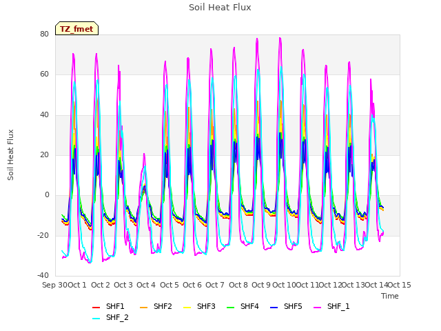Click the 0 y-axis tick label
Screen dimensions: 441x331
click(x=47, y=194)
